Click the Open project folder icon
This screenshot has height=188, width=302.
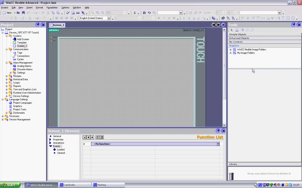click(x=18, y=13)
